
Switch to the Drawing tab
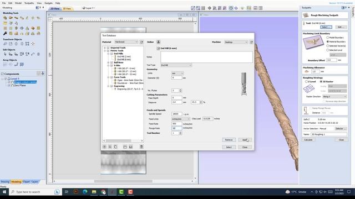click(5, 182)
